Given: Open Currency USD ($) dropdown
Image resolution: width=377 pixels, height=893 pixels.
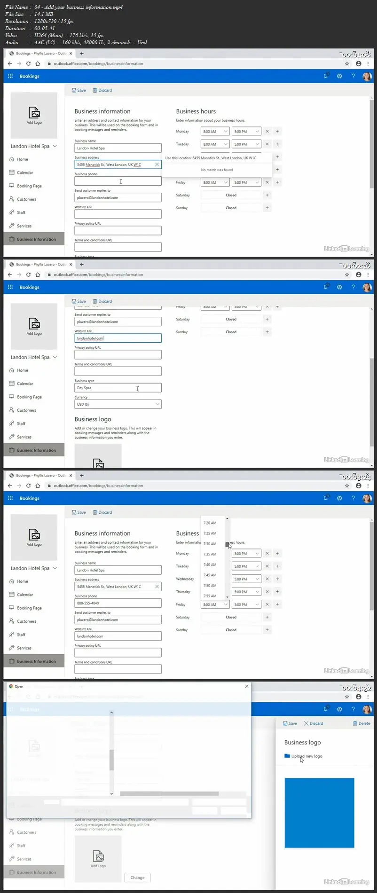Looking at the screenshot, I should pos(118,404).
